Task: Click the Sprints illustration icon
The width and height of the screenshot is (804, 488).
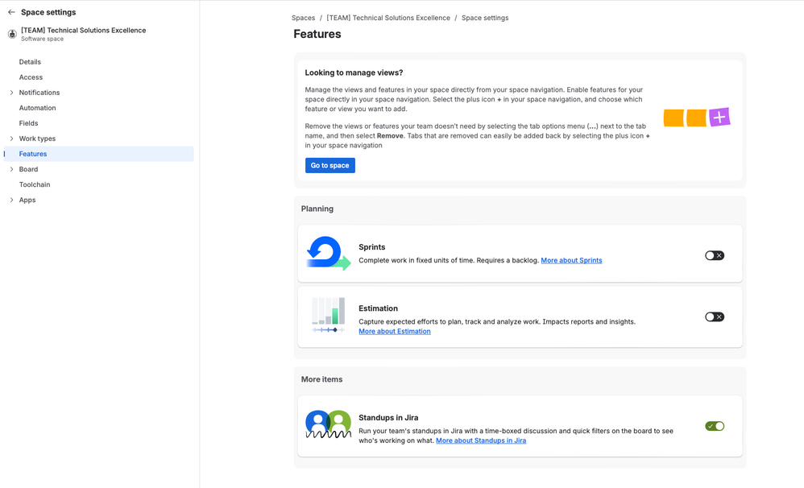Action: pyautogui.click(x=329, y=253)
